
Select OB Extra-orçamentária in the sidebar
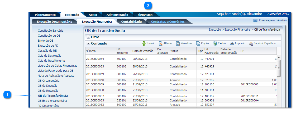click(x=52, y=101)
